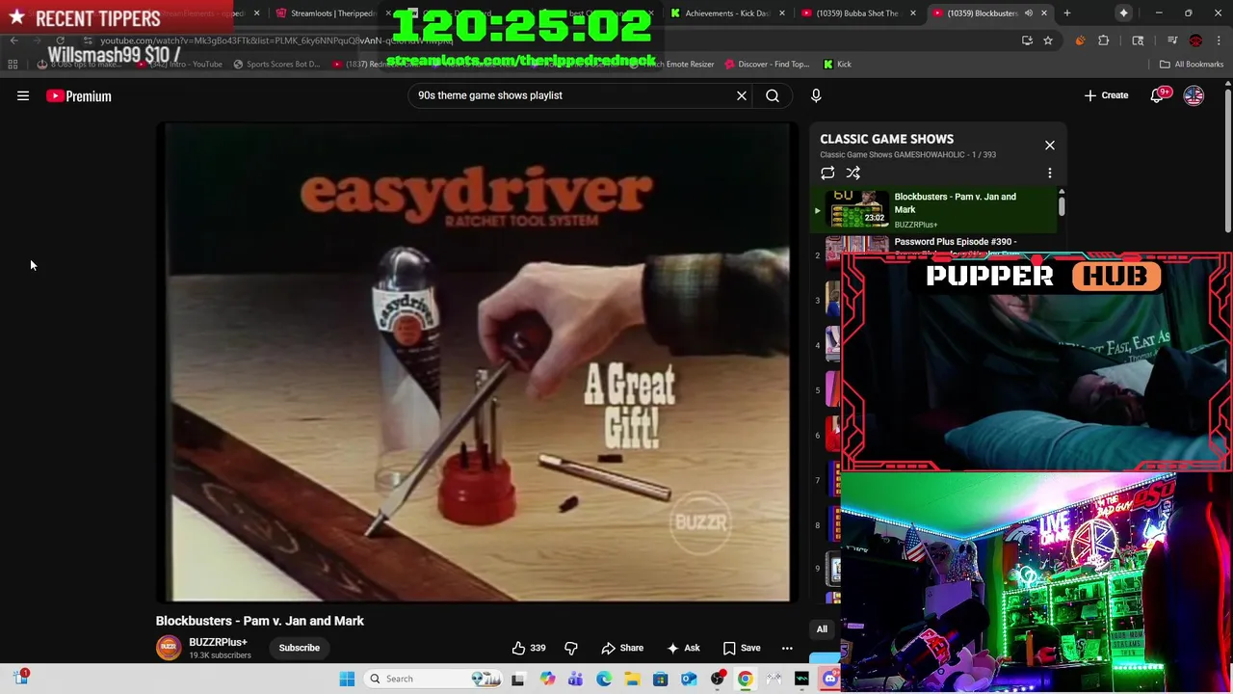Dislike the Blockbusters video
Screen dimensions: 1233x694
pos(570,648)
